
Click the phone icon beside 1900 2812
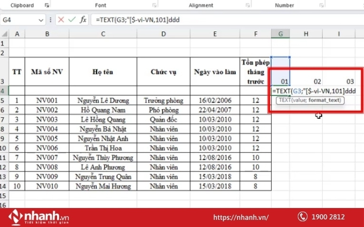[303, 217]
